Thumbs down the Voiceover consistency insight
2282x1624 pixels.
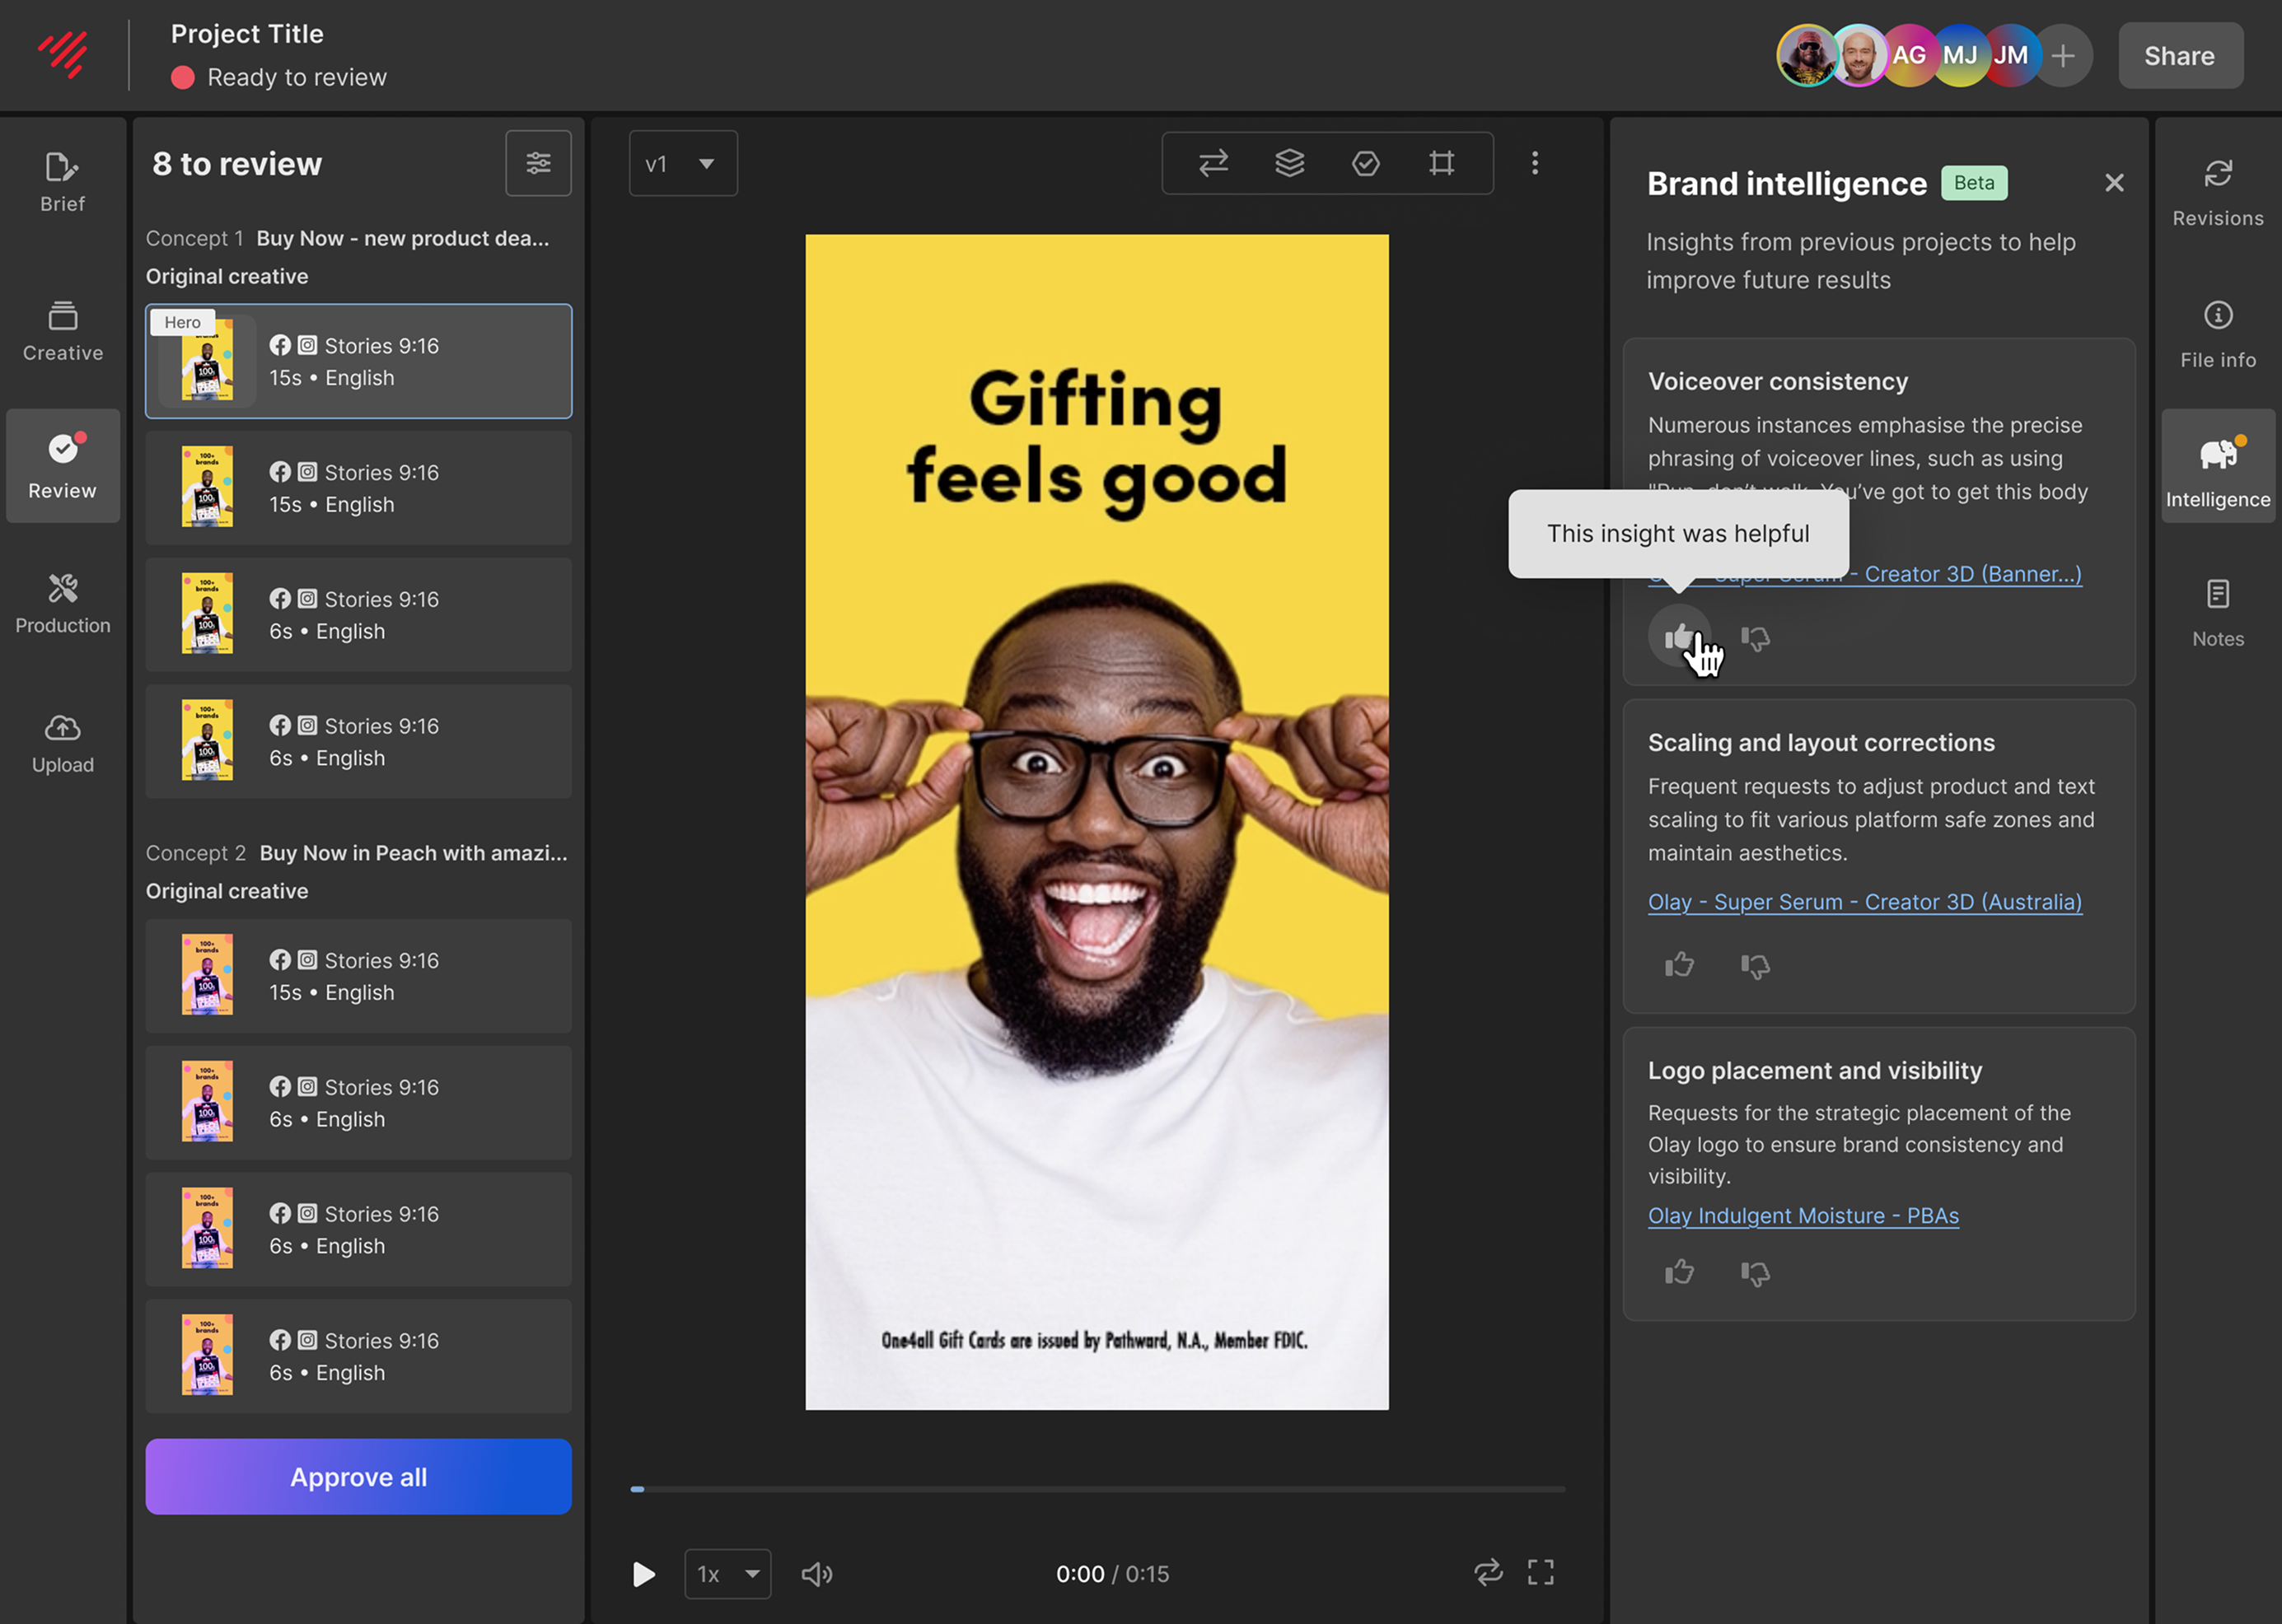[1755, 638]
